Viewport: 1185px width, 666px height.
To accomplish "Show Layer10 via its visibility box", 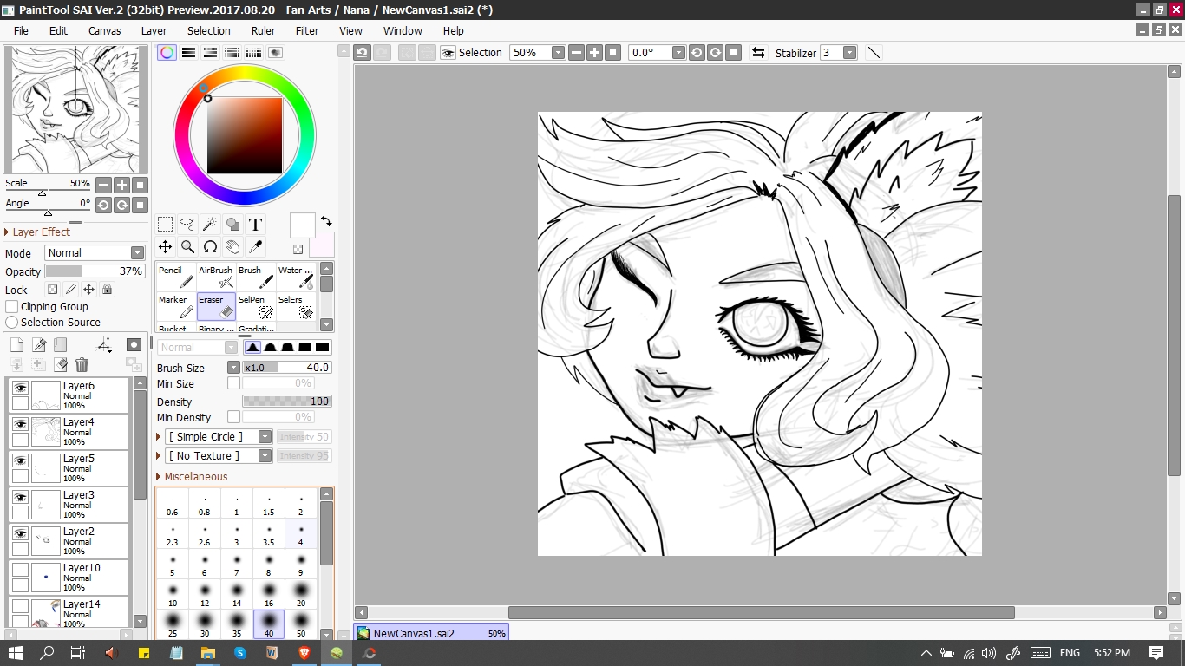I will (20, 570).
